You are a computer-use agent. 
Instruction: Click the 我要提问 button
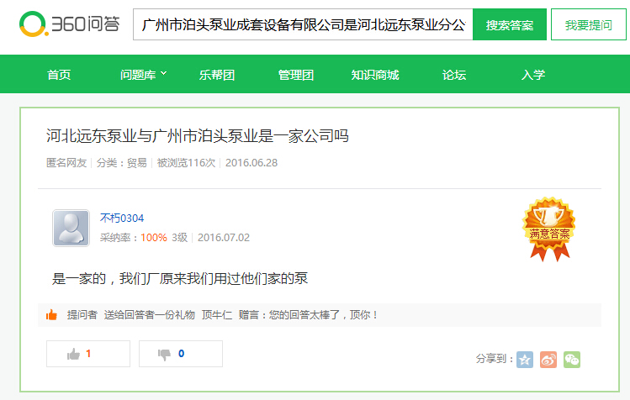click(589, 25)
